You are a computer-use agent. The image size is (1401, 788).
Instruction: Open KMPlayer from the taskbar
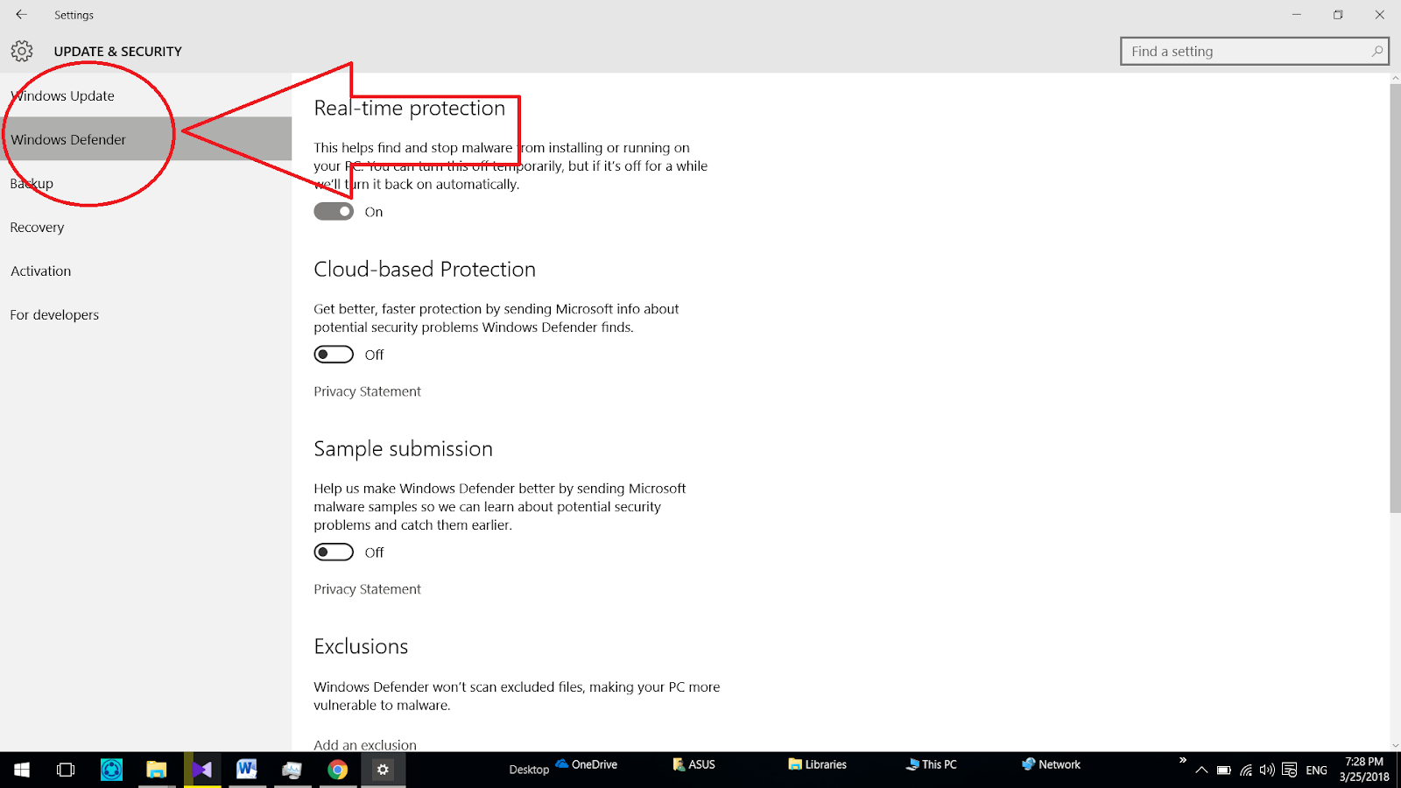[x=203, y=770]
